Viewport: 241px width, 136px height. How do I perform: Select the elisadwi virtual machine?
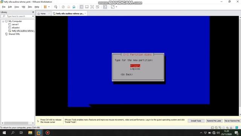pos(16,28)
